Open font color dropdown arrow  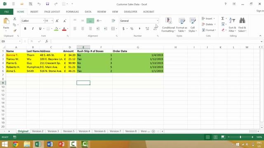pyautogui.click(x=68, y=29)
